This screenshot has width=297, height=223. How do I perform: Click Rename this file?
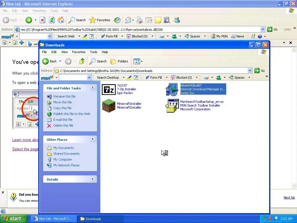pos(64,96)
